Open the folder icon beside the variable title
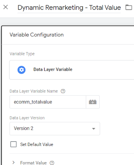Viewport: 134px width, 165px height. [x=129, y=7]
